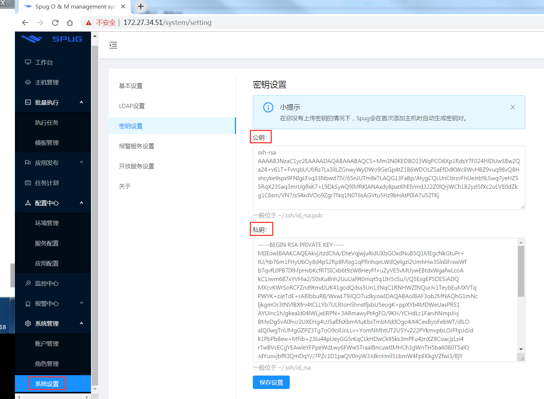Click browser forward arrow

pos(40,23)
